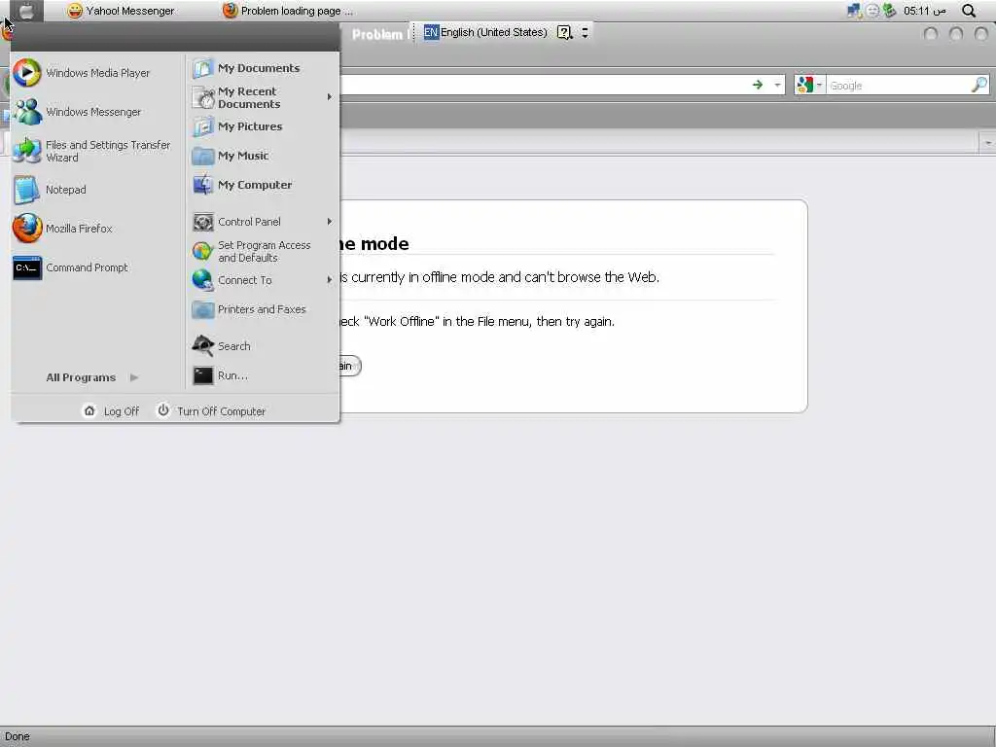
Task: Click Log Off button
Action: click(x=111, y=411)
